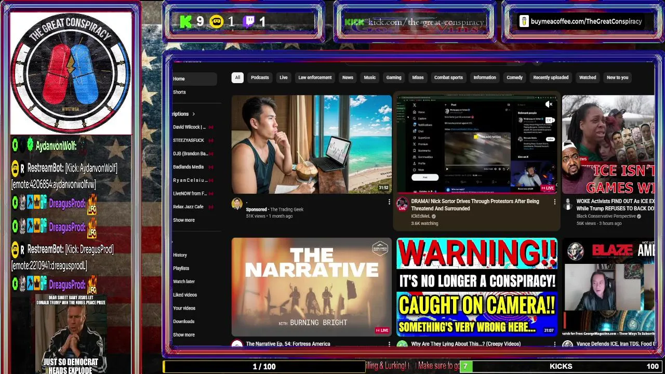Select the New to you filter chip
This screenshot has height=374, width=665.
[618, 77]
